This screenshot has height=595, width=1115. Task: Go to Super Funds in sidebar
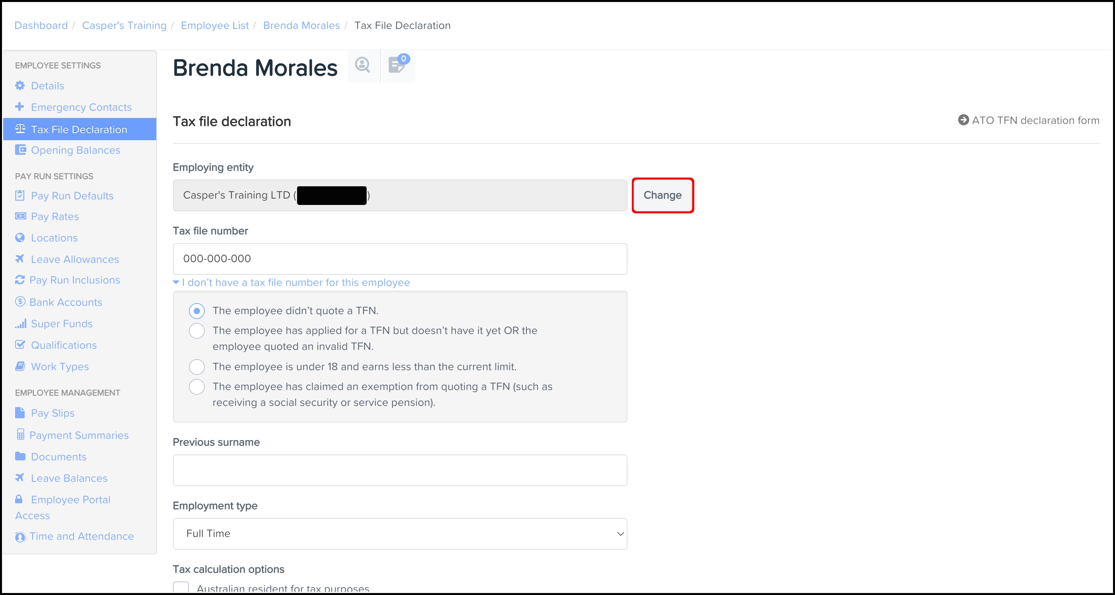[62, 323]
